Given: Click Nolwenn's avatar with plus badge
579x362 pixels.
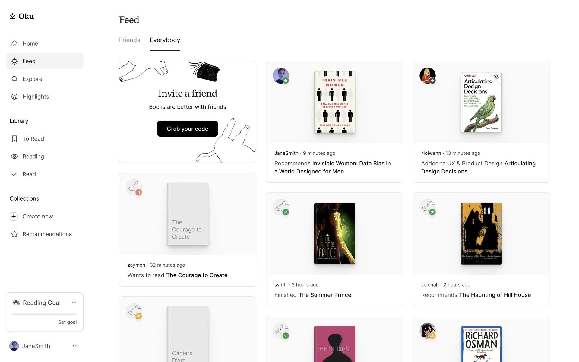Looking at the screenshot, I should (427, 76).
